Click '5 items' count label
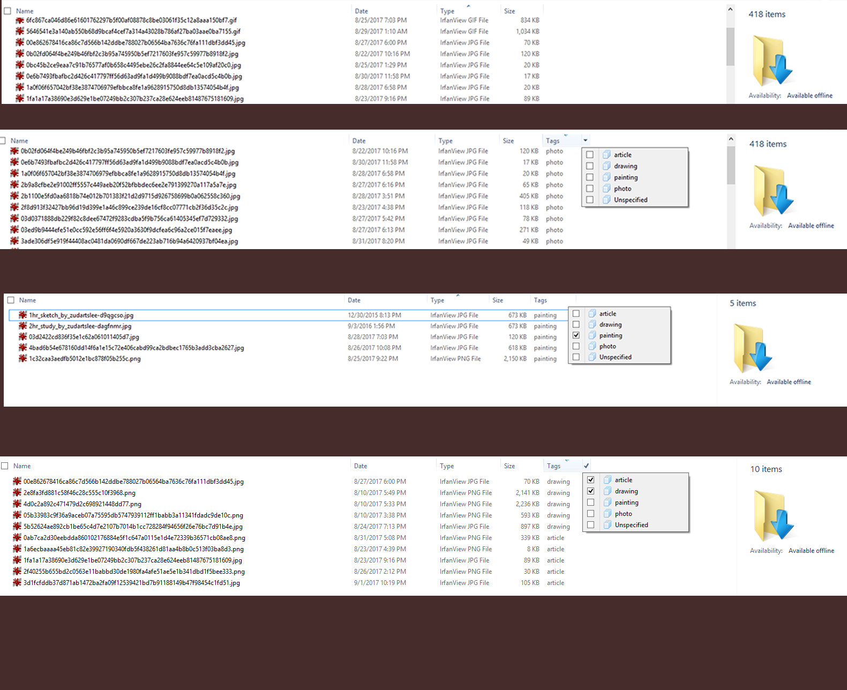The image size is (847, 690). (x=743, y=303)
